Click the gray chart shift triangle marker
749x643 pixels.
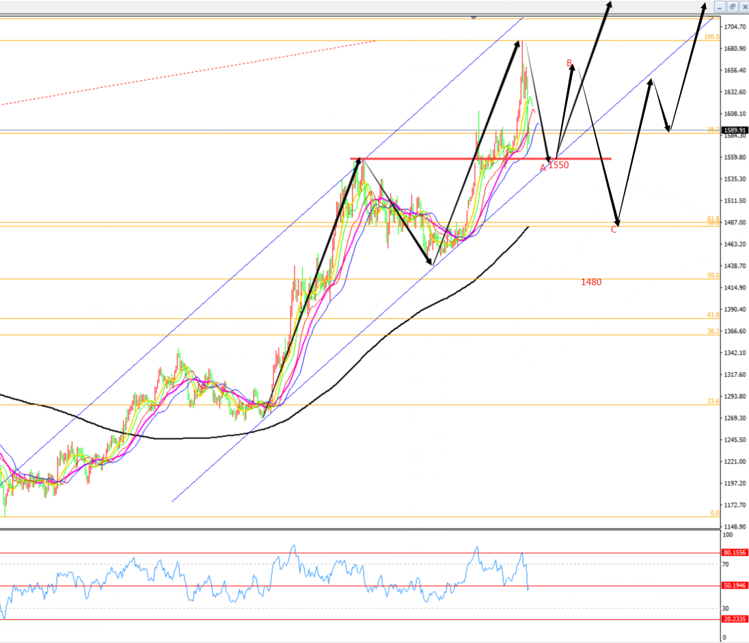pos(474,17)
